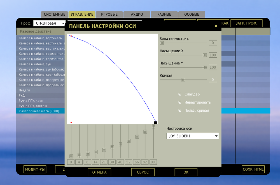The image size is (280, 185).
Task: Confirm with the OK button
Action: pos(186,172)
